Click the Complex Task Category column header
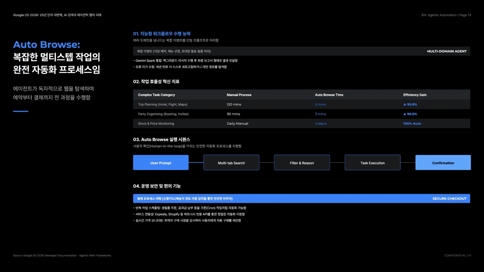 click(157, 95)
